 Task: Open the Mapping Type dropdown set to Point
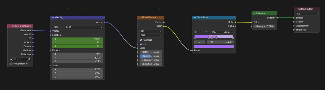click(84, 27)
